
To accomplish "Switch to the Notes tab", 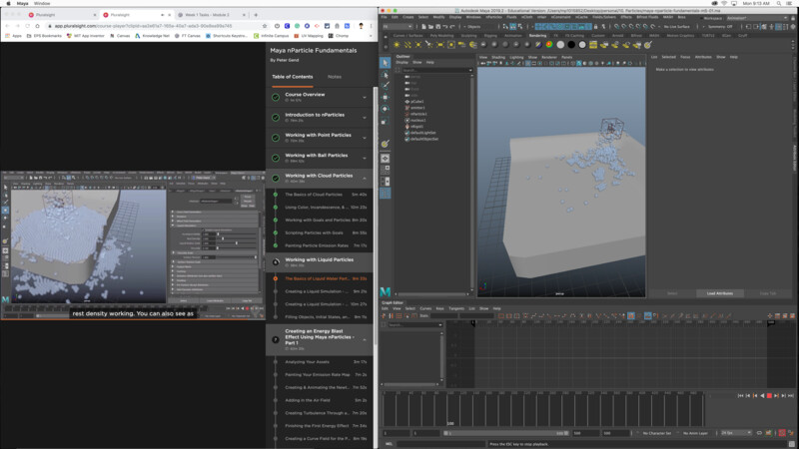I will pos(334,76).
